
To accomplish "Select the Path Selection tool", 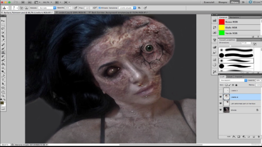I will coord(3,84).
